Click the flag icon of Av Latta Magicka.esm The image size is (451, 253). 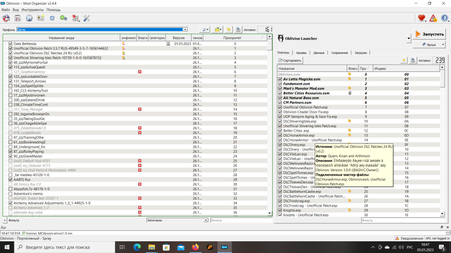click(350, 79)
